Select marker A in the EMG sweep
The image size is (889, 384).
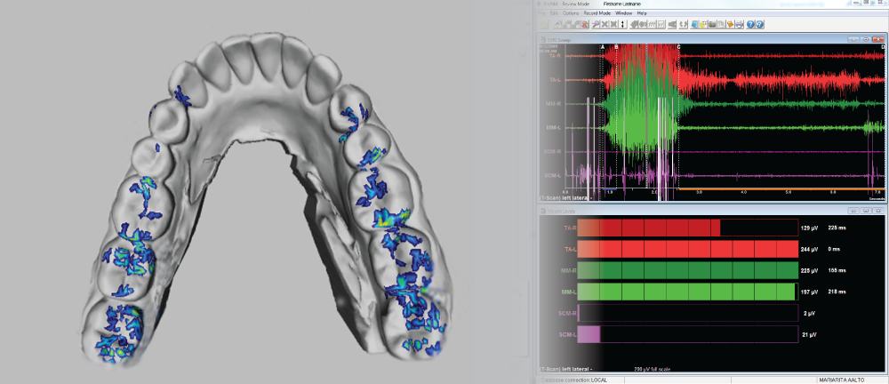(603, 47)
